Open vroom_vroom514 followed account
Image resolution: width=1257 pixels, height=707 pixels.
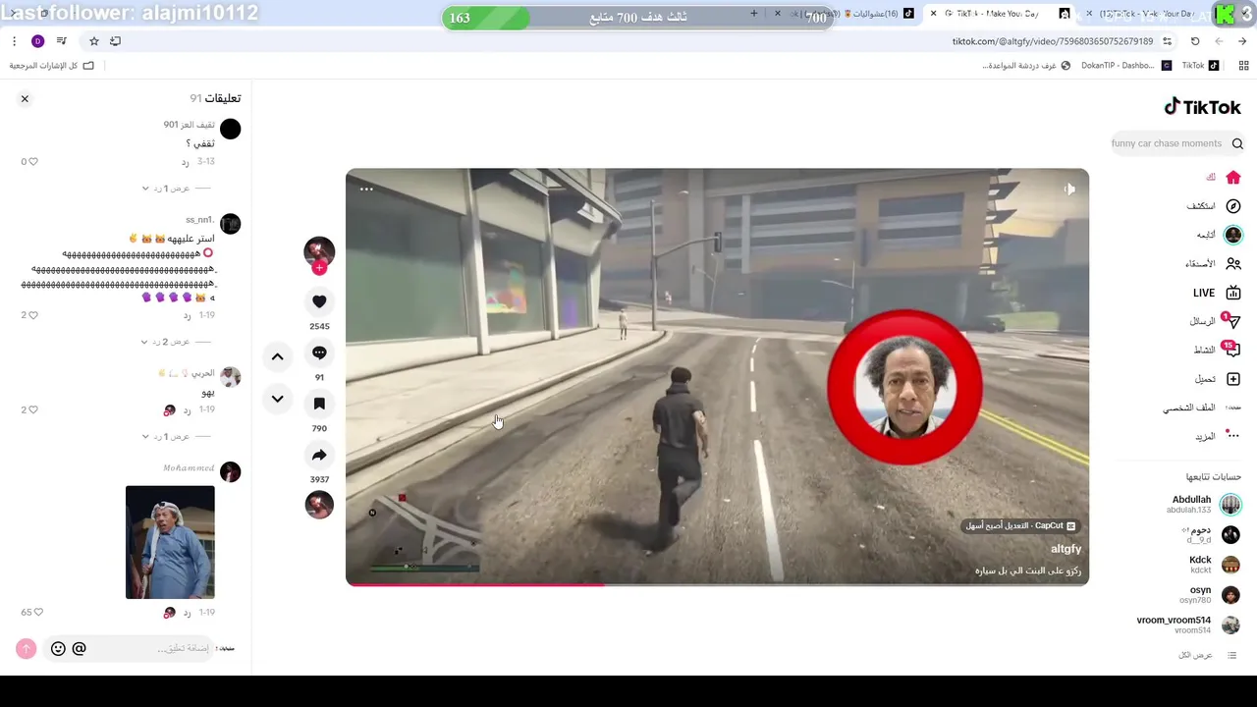[x=1188, y=625]
